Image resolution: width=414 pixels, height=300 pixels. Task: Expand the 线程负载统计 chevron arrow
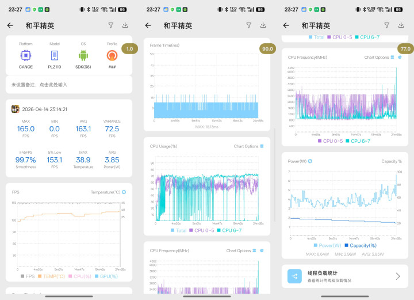coord(398,276)
